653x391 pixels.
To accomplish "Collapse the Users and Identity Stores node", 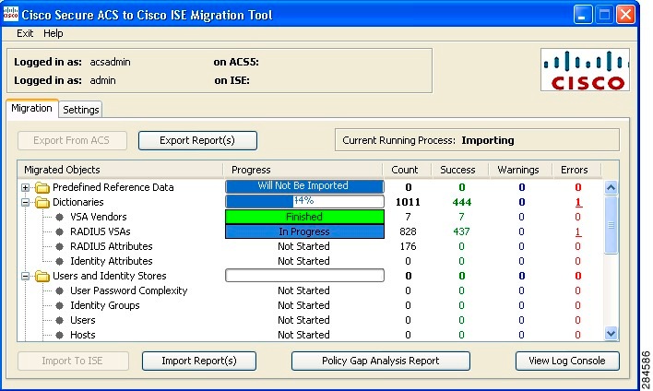I will (26, 276).
